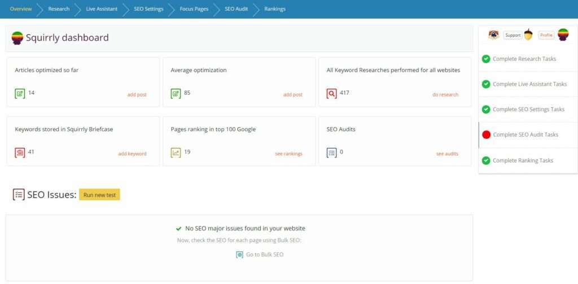Viewport: 578px width, 284px height.
Task: Click the avatar icon next to Profile
Action: [x=563, y=34]
